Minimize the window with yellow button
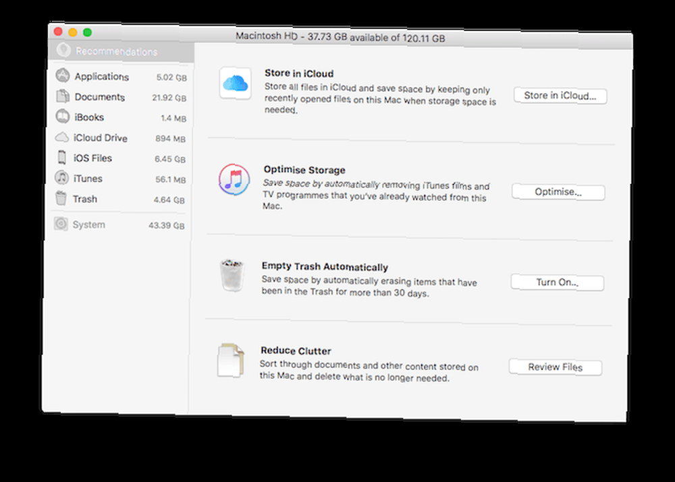The height and width of the screenshot is (482, 675). [73, 32]
